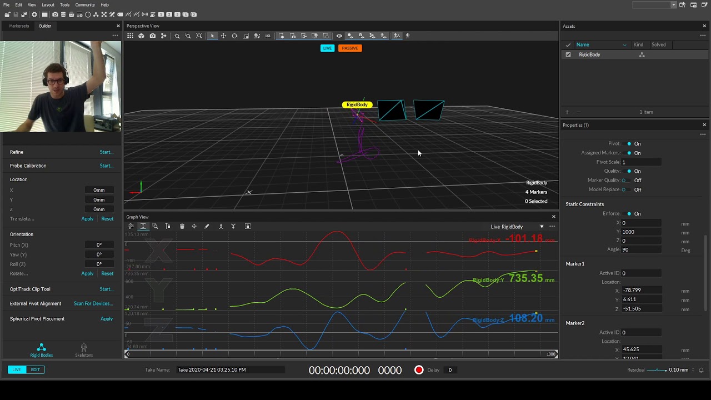This screenshot has width=711, height=400.
Task: Open the Tools menu
Action: (x=64, y=5)
